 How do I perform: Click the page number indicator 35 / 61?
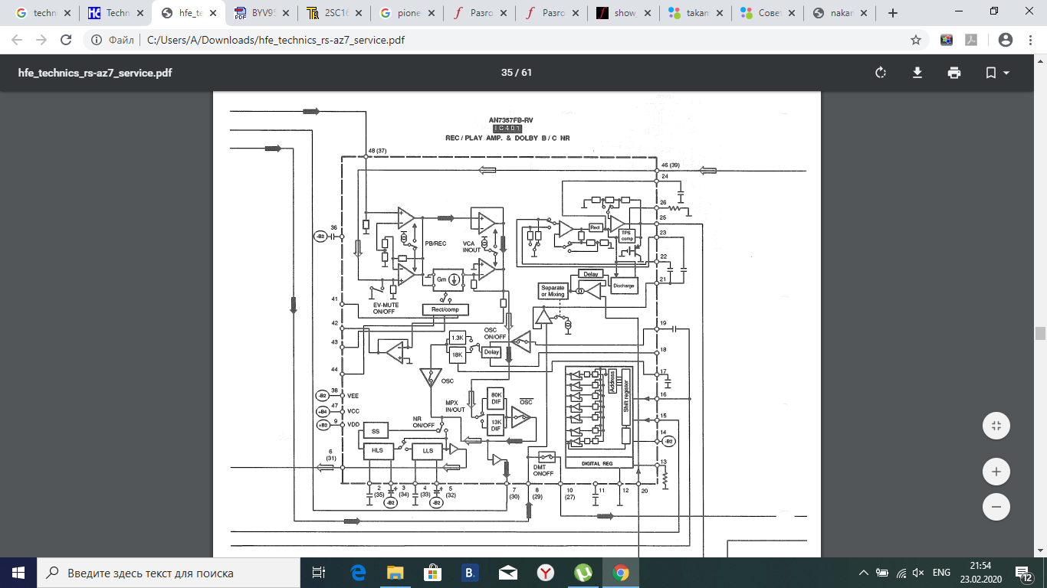pos(517,73)
